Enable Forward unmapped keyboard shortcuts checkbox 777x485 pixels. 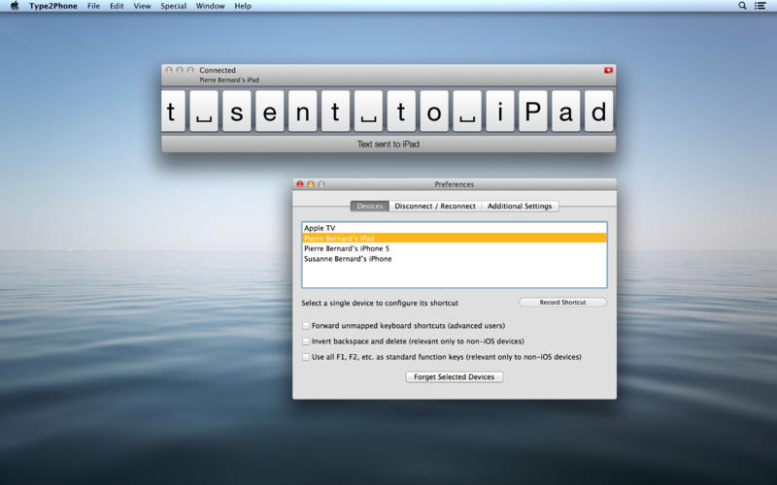(307, 326)
